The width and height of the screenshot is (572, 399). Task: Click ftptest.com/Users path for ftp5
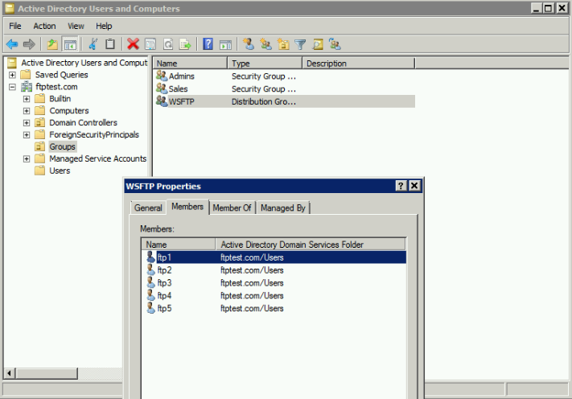point(252,309)
